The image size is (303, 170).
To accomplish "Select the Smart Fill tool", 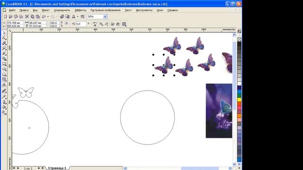I will click(x=4, y=59).
